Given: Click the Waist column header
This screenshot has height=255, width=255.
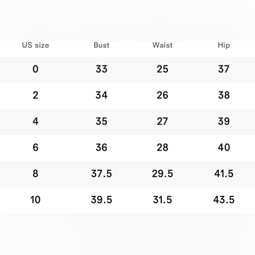Looking at the screenshot, I should [x=162, y=45].
